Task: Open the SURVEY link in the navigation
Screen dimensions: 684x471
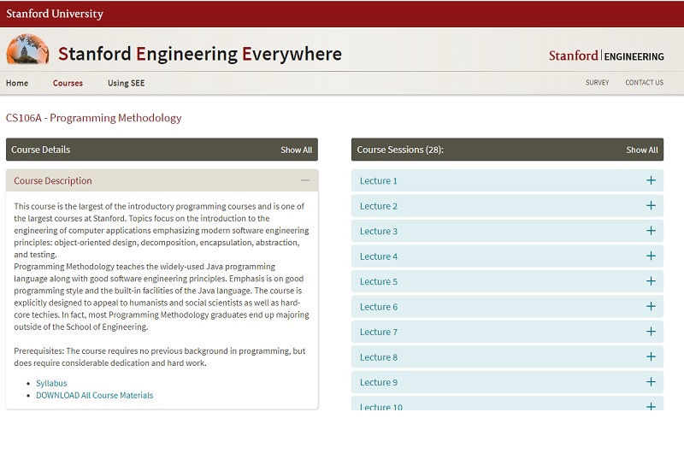Action: [x=597, y=82]
